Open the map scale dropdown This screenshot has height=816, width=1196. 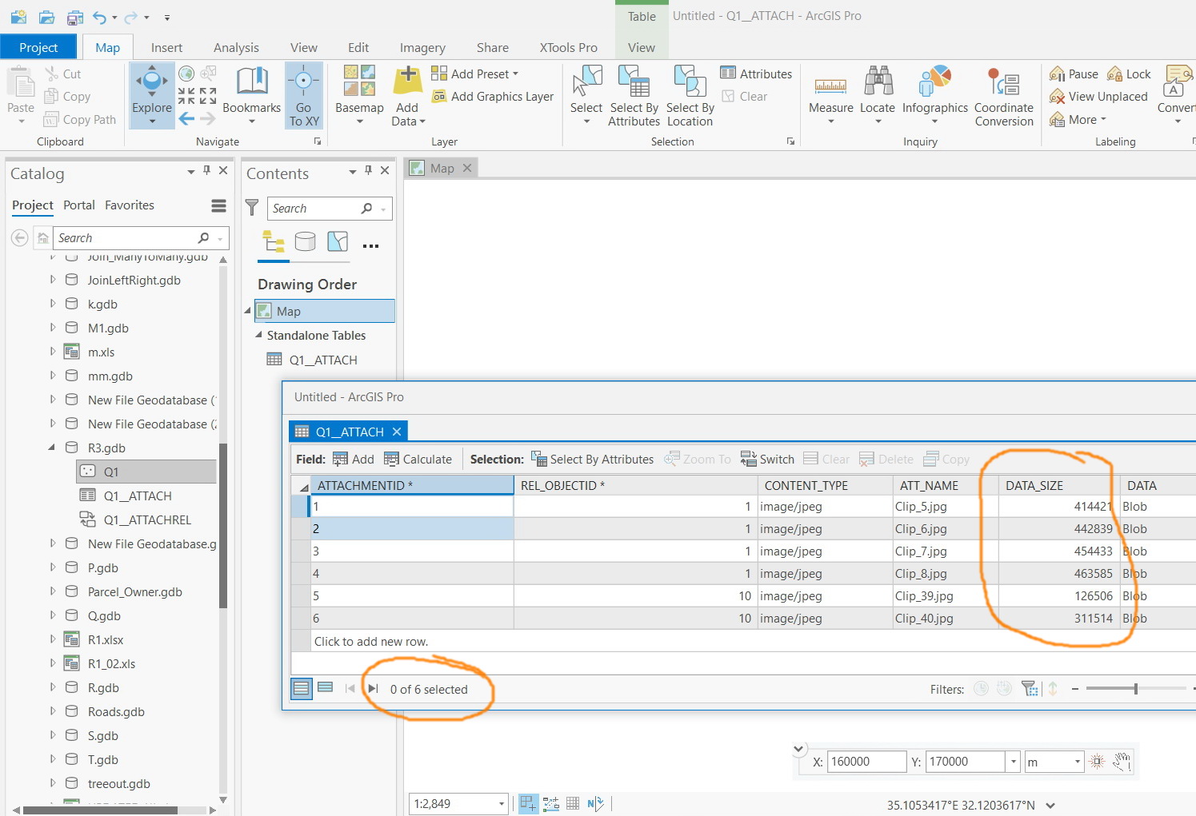(500, 803)
